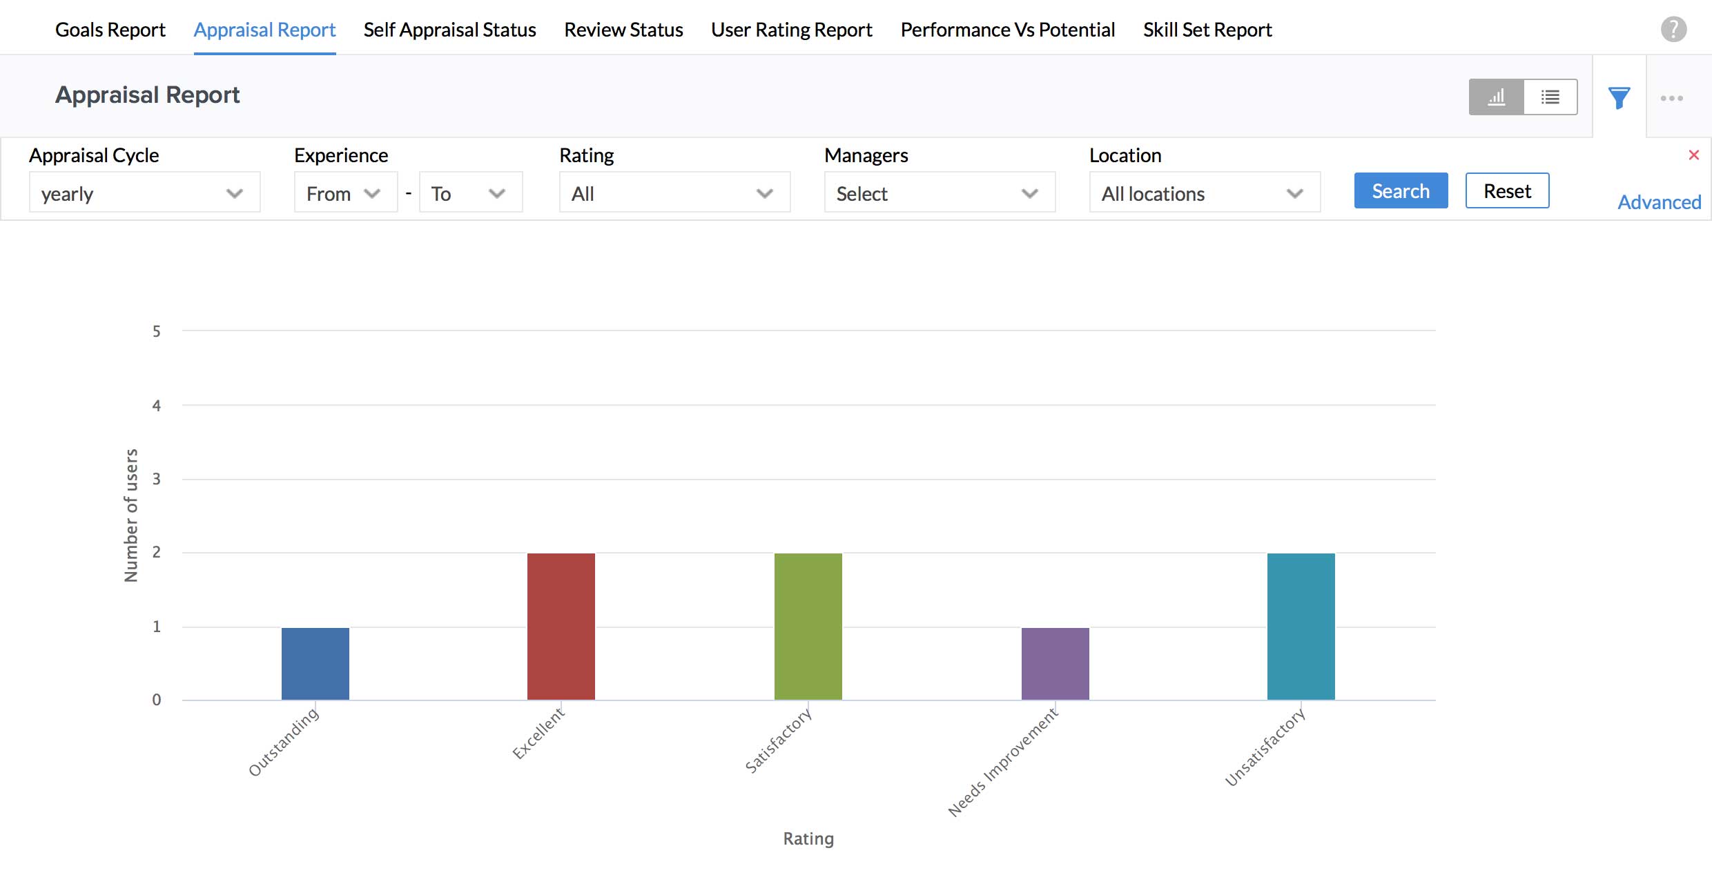Go to Performance Vs Potential tab
Screen dimensions: 1712x875
pyautogui.click(x=1007, y=30)
